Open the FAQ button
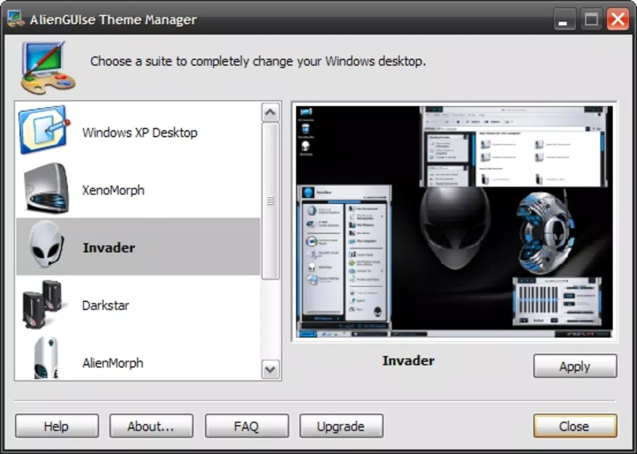Image resolution: width=637 pixels, height=454 pixels. 247,426
